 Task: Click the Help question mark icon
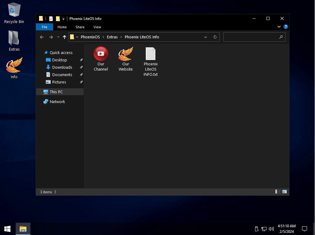pyautogui.click(x=285, y=27)
